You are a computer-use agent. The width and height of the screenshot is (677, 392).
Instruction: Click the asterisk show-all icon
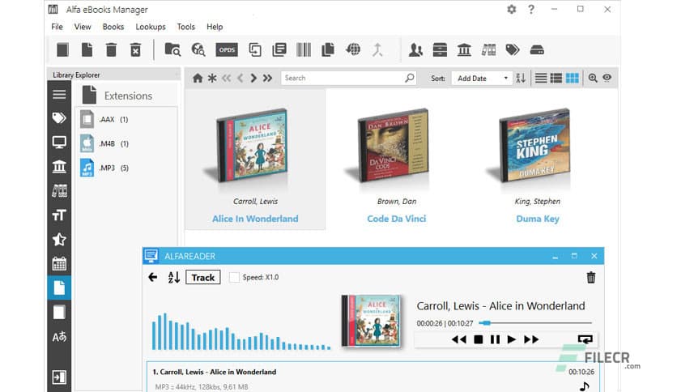point(212,78)
